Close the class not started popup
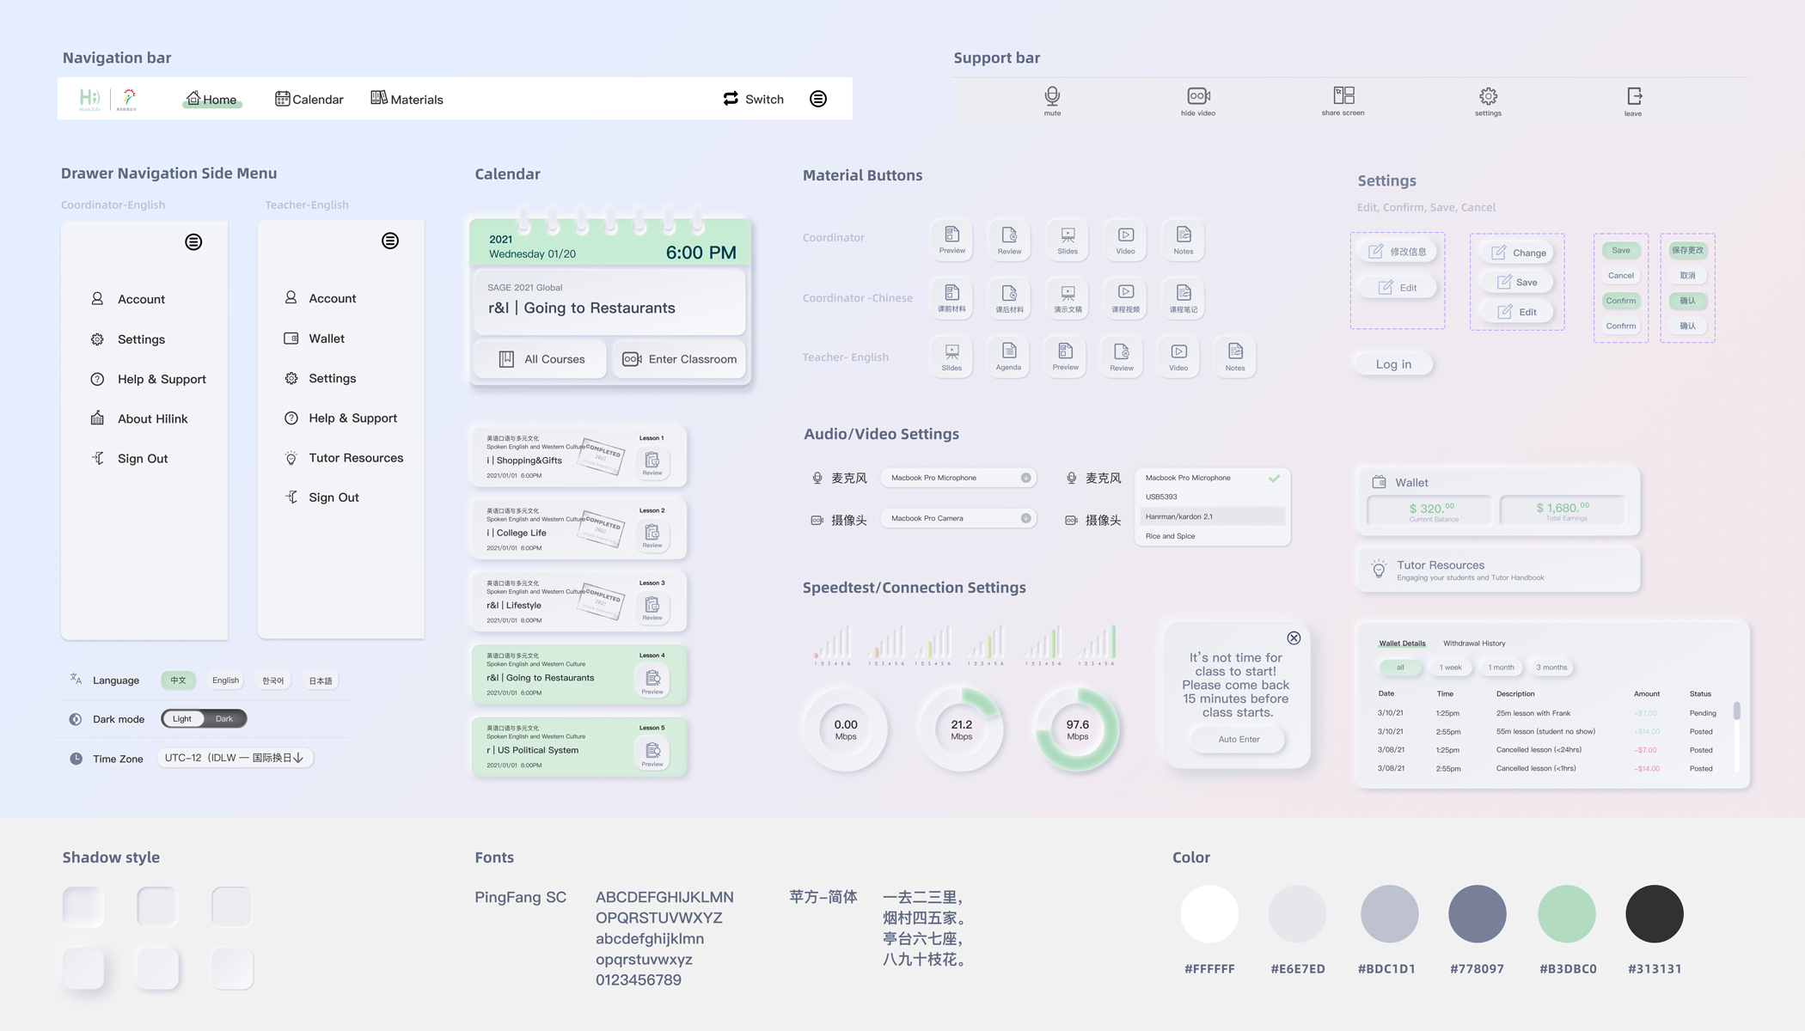1805x1031 pixels. (1294, 638)
